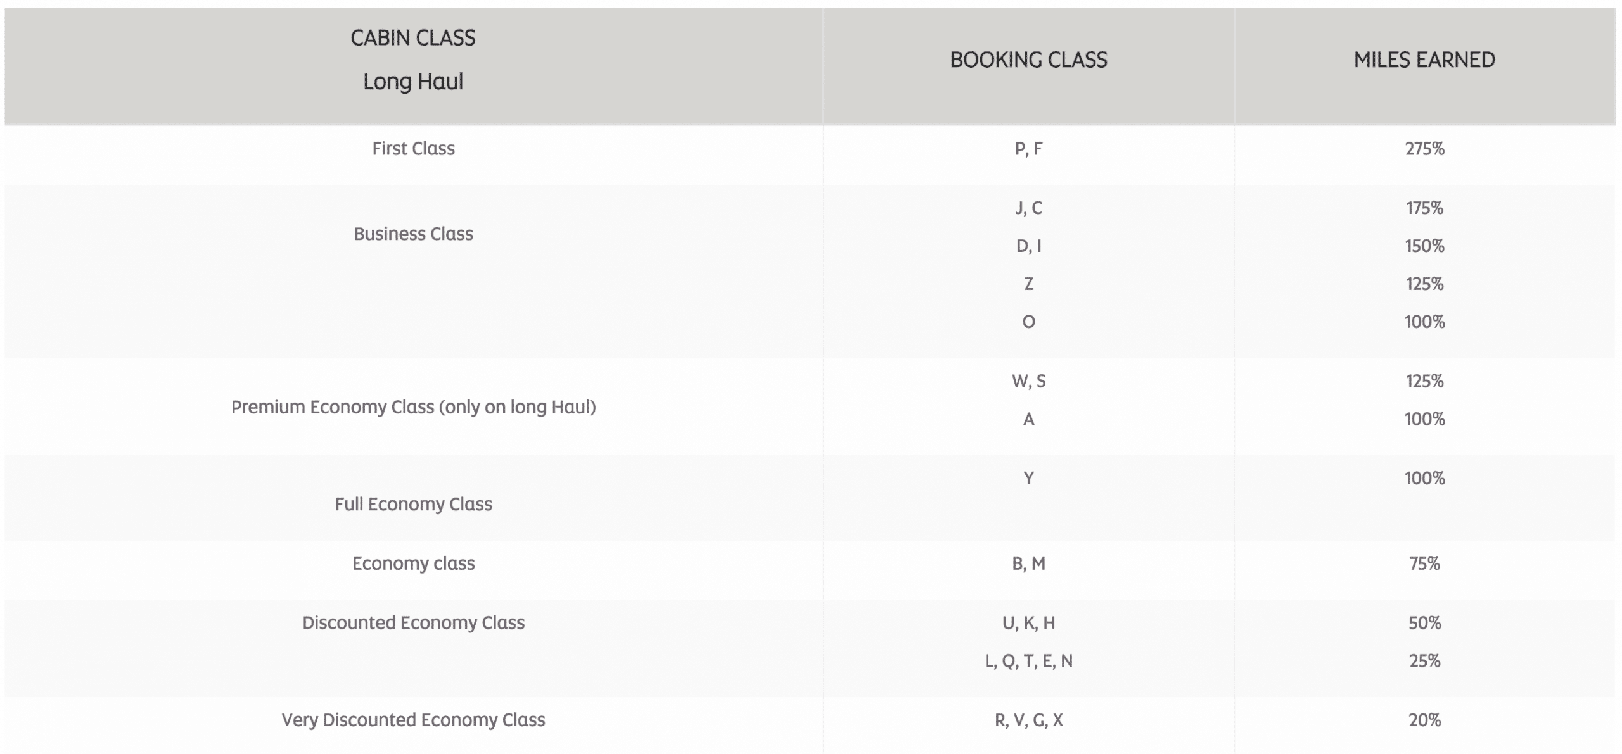Screen dimensions: 1622x754
Task: Click the BOOKING CLASS column header
Action: pos(1028,60)
